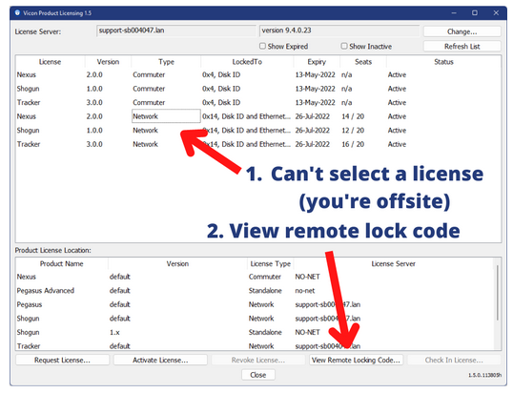The height and width of the screenshot is (393, 513).
Task: Click the Revoke License... button
Action: pyautogui.click(x=258, y=360)
